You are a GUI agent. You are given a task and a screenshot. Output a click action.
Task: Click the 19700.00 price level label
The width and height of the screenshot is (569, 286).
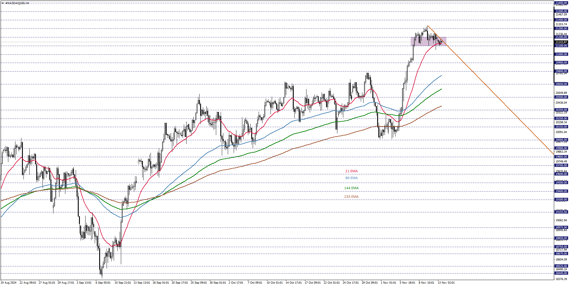(561, 165)
